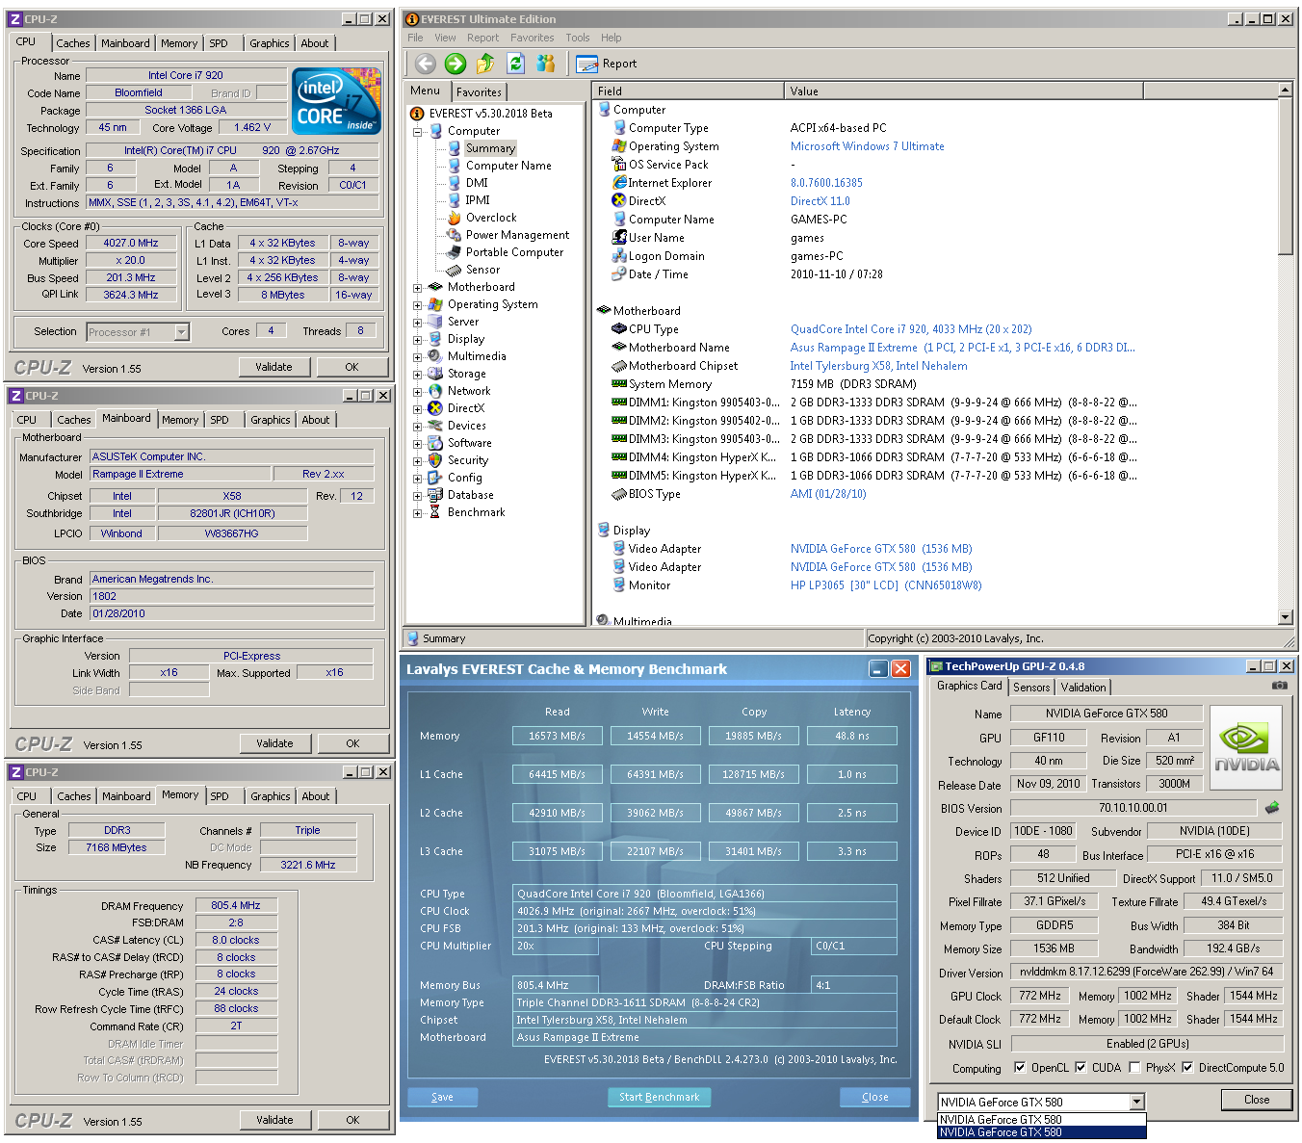The width and height of the screenshot is (1302, 1143).
Task: Open the GPU-Z graphics card selector dropdown
Action: [1136, 1102]
